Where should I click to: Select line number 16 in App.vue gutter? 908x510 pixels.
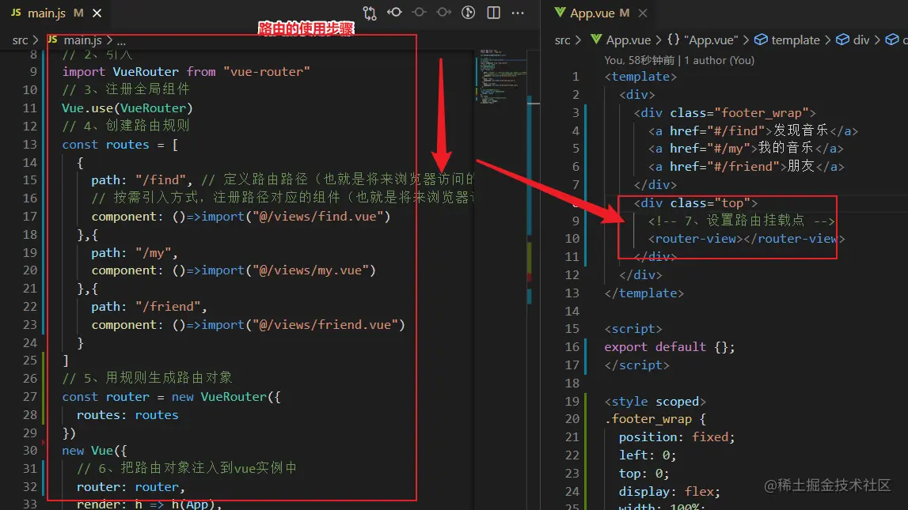[572, 346]
